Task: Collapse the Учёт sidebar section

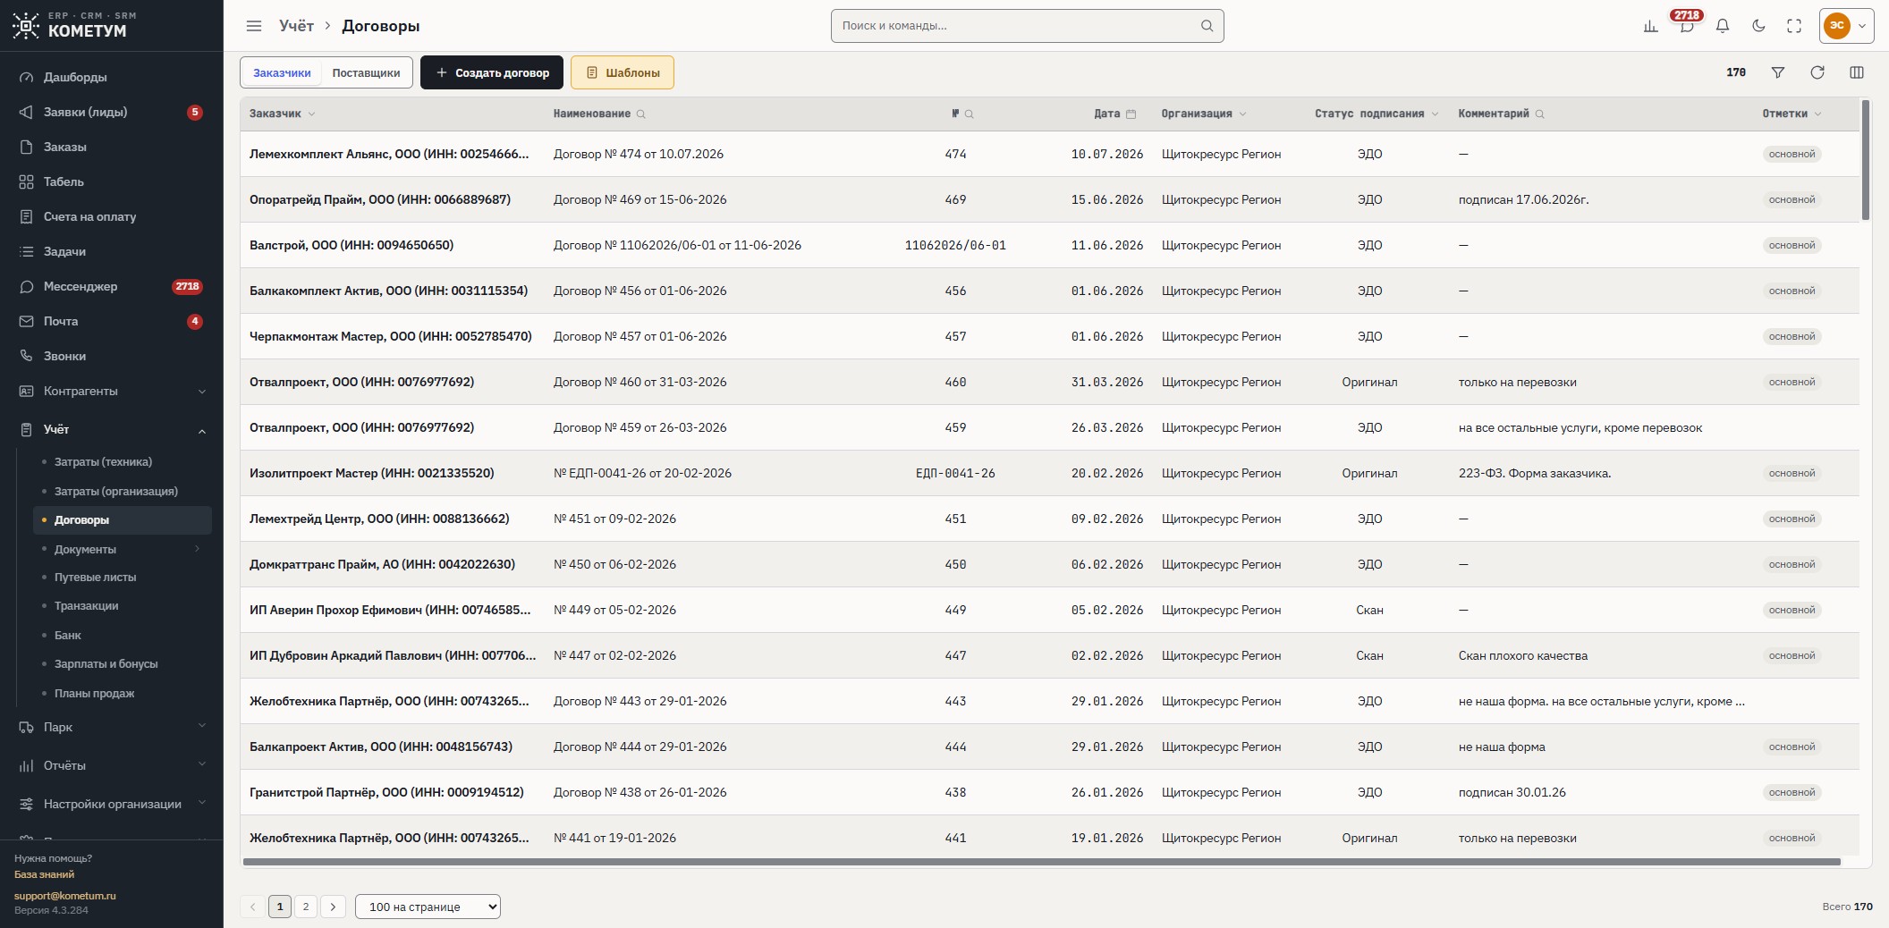Action: pyautogui.click(x=112, y=429)
